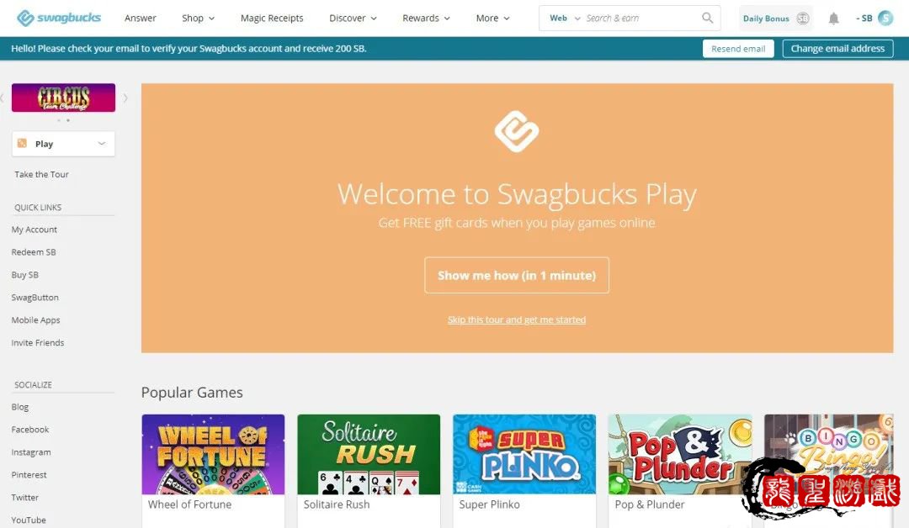
Task: Click the Swagbucks emblem in welcome banner
Action: tap(517, 131)
